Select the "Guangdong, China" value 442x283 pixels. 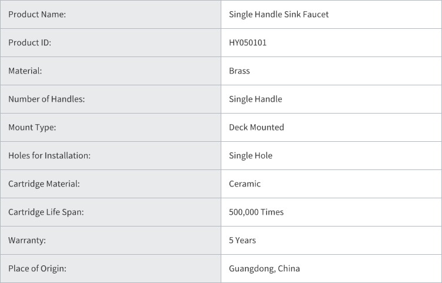[264, 269]
